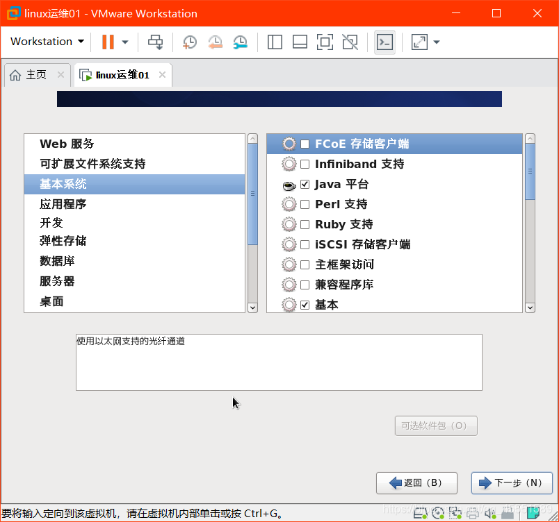559x522 pixels.
Task: Check the iSCSI 存储客户端 checkbox
Action: pos(305,244)
